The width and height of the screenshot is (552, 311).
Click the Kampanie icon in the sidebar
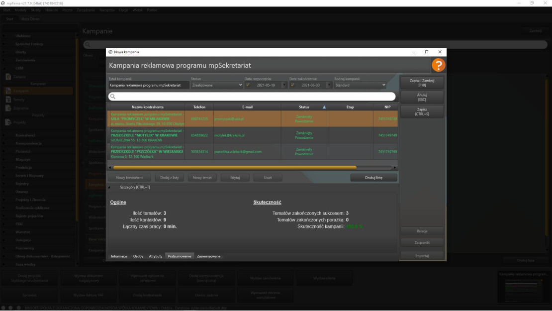[x=8, y=91]
